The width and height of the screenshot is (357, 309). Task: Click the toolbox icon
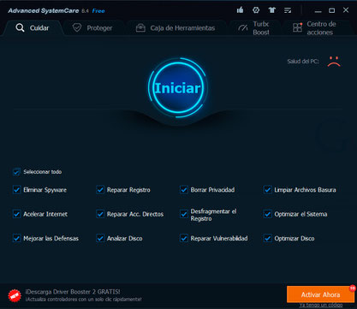[140, 28]
